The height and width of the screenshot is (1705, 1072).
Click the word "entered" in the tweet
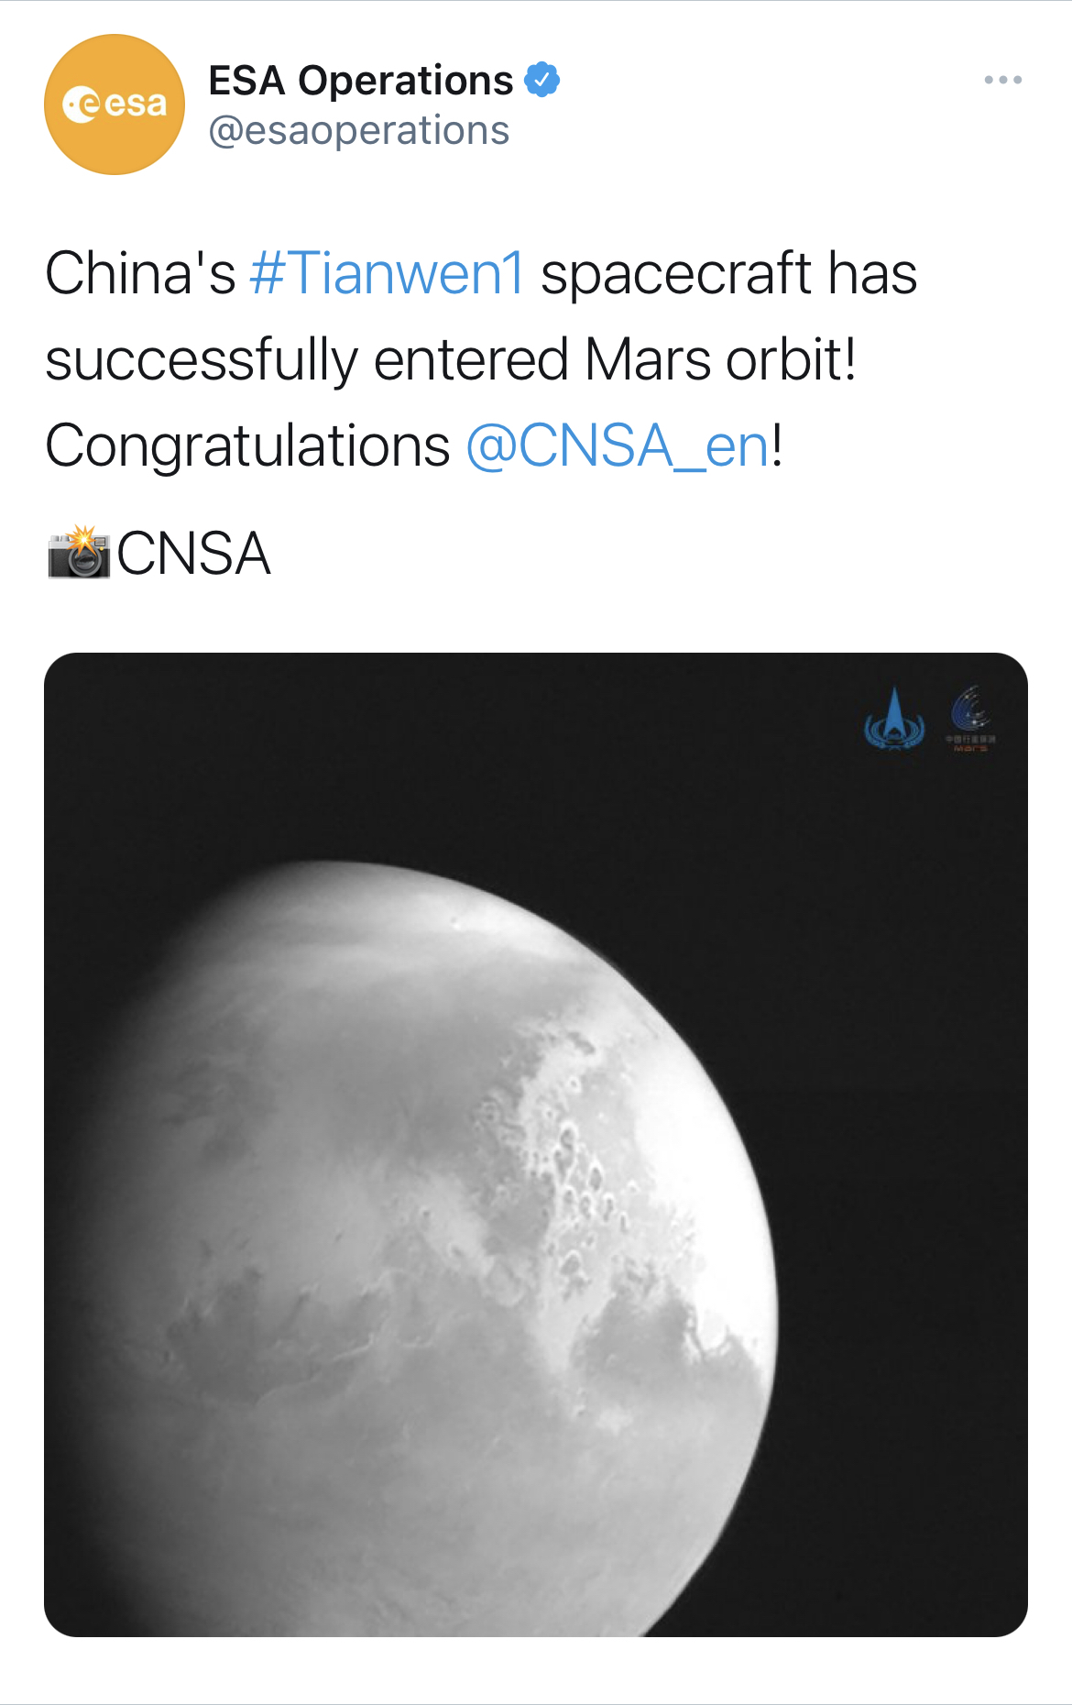pyautogui.click(x=471, y=360)
